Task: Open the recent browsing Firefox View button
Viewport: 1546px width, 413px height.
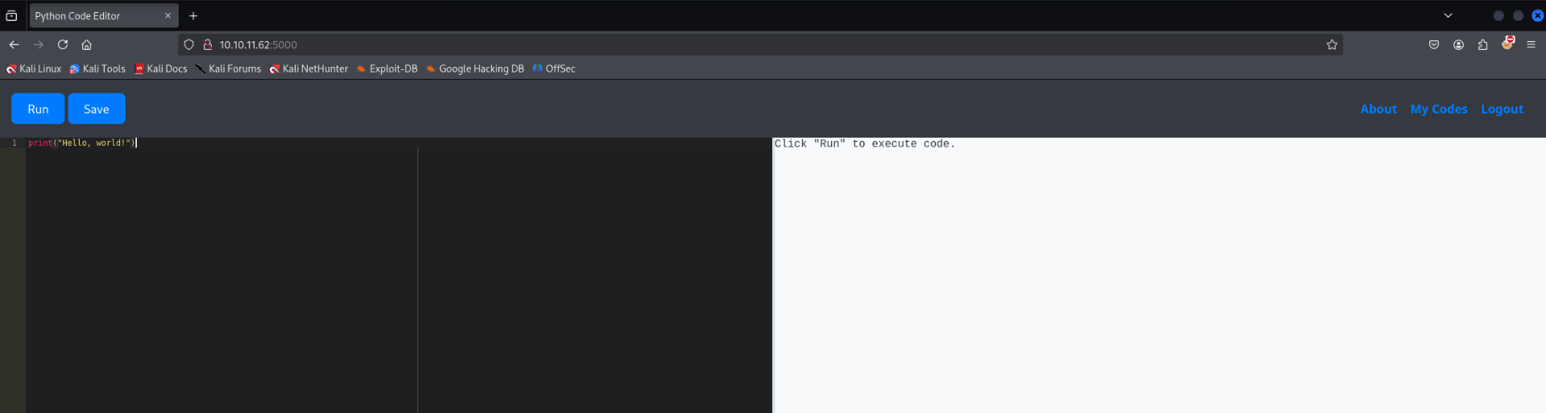Action: [11, 16]
